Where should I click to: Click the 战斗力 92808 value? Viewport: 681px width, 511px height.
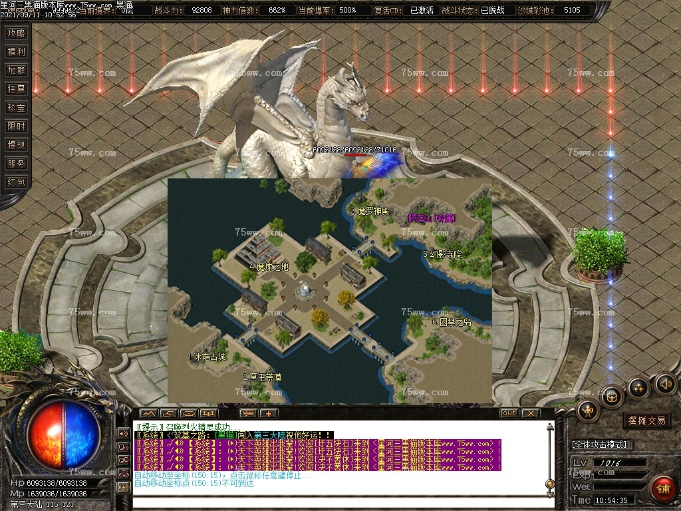202,10
